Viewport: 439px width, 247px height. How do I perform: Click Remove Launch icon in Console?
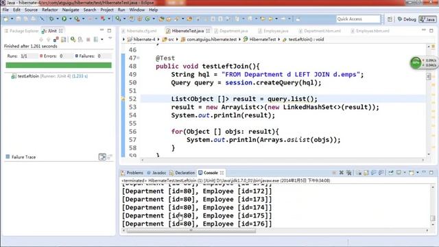[x=342, y=172]
